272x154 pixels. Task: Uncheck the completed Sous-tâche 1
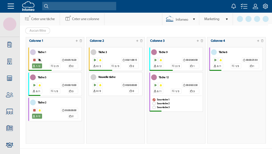point(154,100)
